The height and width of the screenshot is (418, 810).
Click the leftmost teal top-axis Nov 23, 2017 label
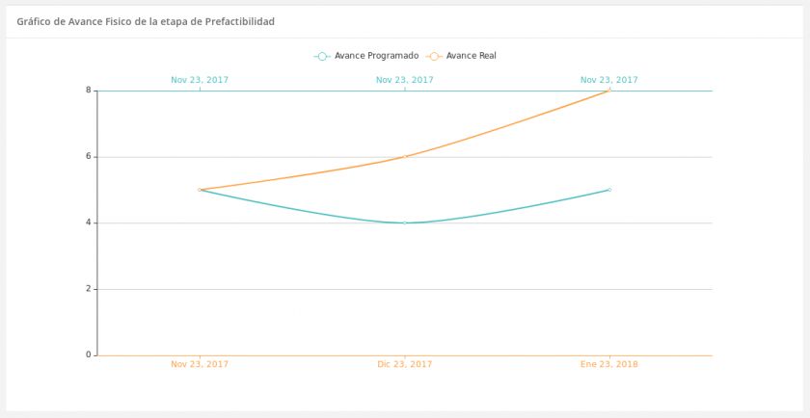pyautogui.click(x=200, y=80)
